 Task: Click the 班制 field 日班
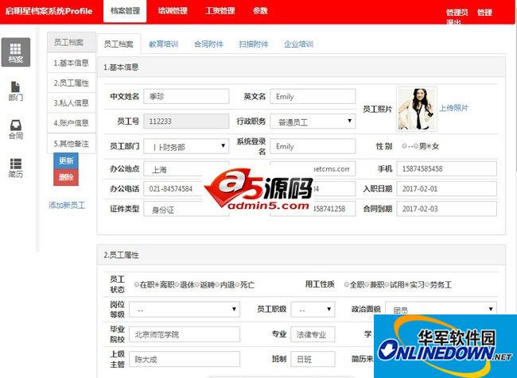point(313,359)
